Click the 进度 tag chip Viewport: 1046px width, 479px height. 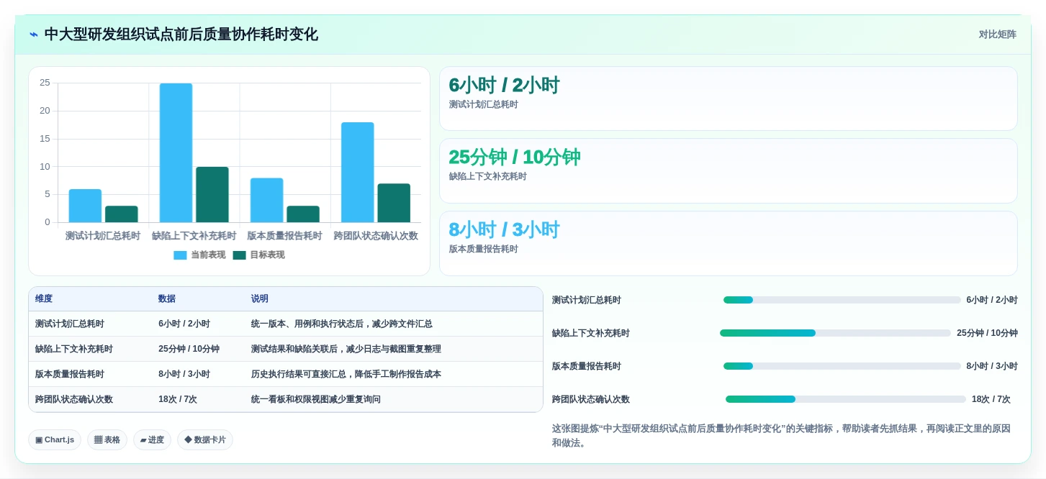click(152, 440)
